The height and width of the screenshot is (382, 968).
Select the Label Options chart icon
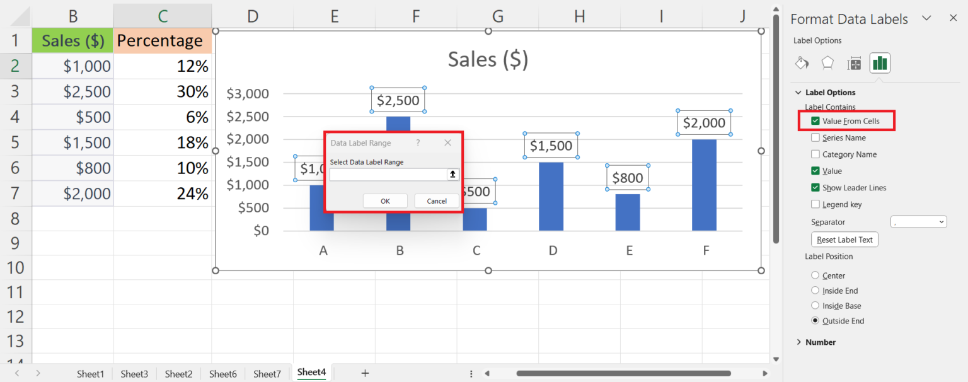[x=880, y=63]
